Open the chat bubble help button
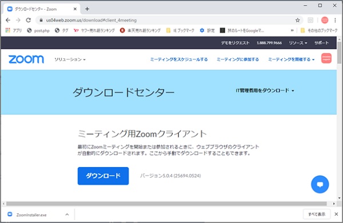The image size is (343, 223). click(x=320, y=185)
